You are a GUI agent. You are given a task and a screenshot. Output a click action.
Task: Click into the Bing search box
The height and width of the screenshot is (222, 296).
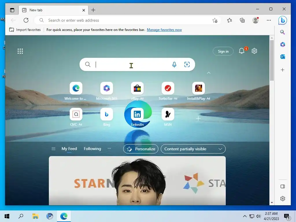pyautogui.click(x=137, y=64)
